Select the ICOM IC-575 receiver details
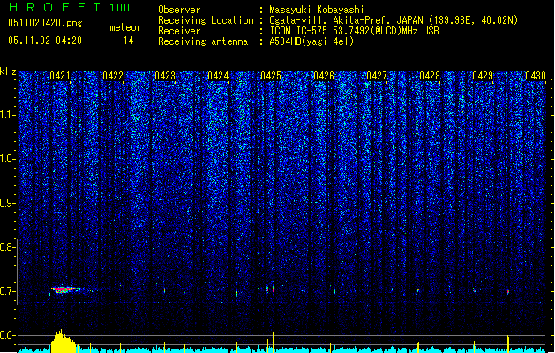 click(355, 31)
